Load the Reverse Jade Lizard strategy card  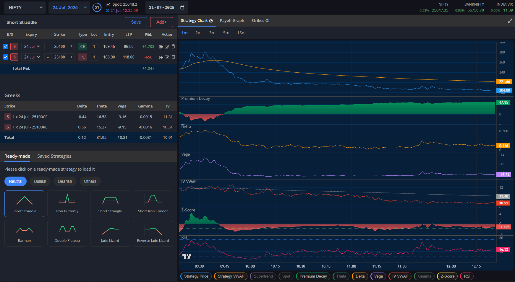[153, 233]
